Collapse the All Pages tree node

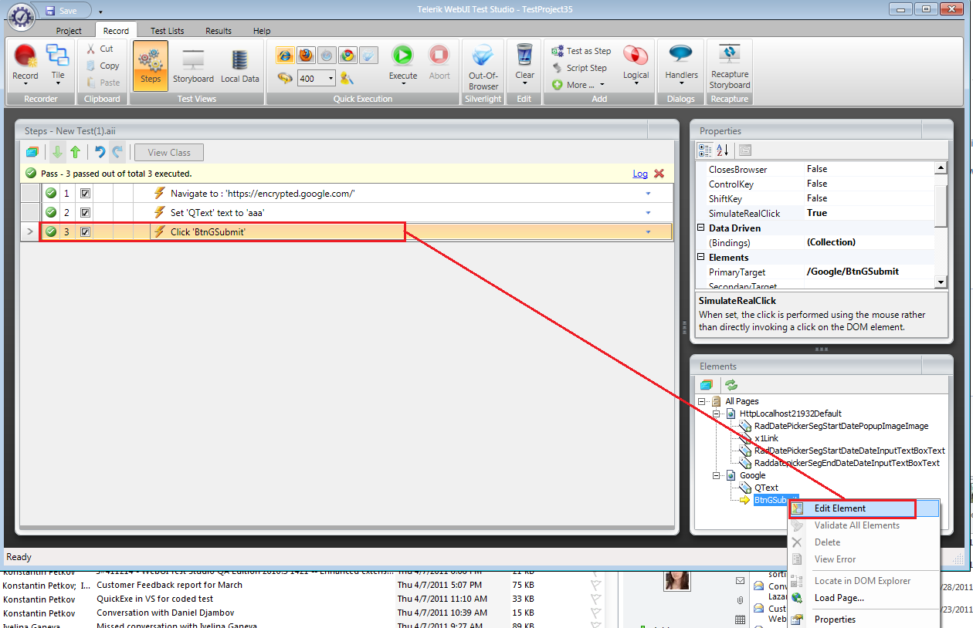tap(702, 401)
